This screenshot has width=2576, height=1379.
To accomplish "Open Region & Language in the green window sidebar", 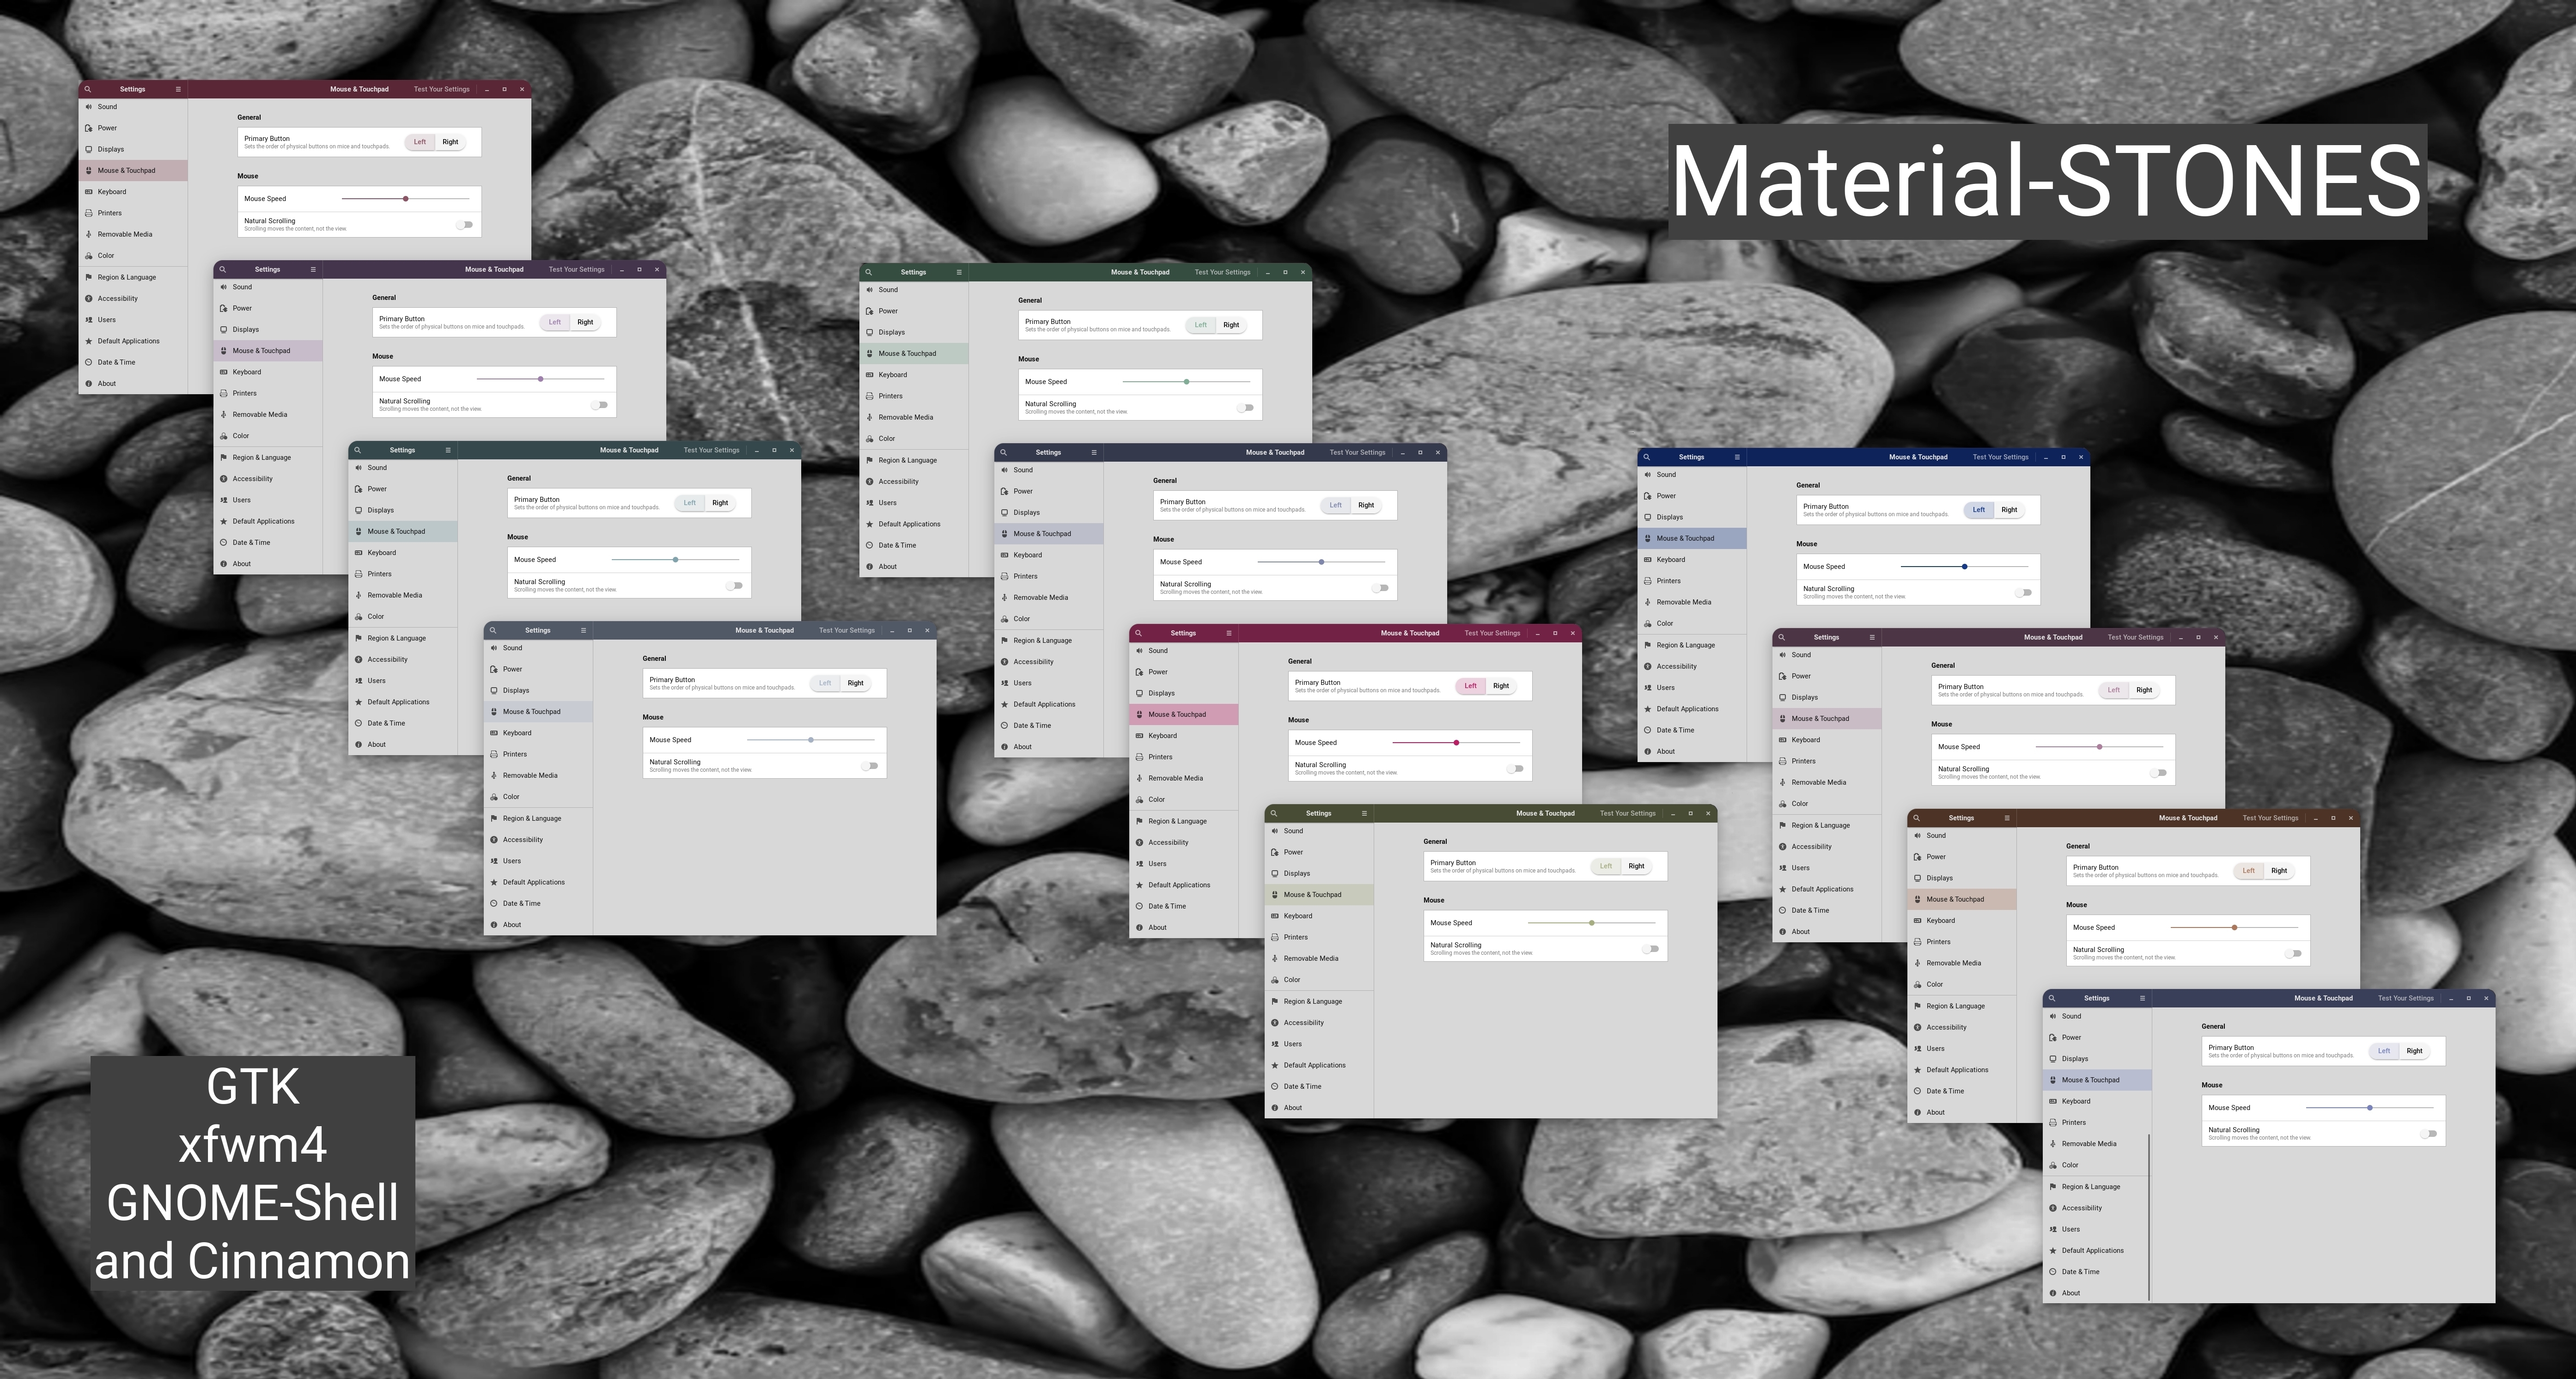I will pyautogui.click(x=914, y=460).
